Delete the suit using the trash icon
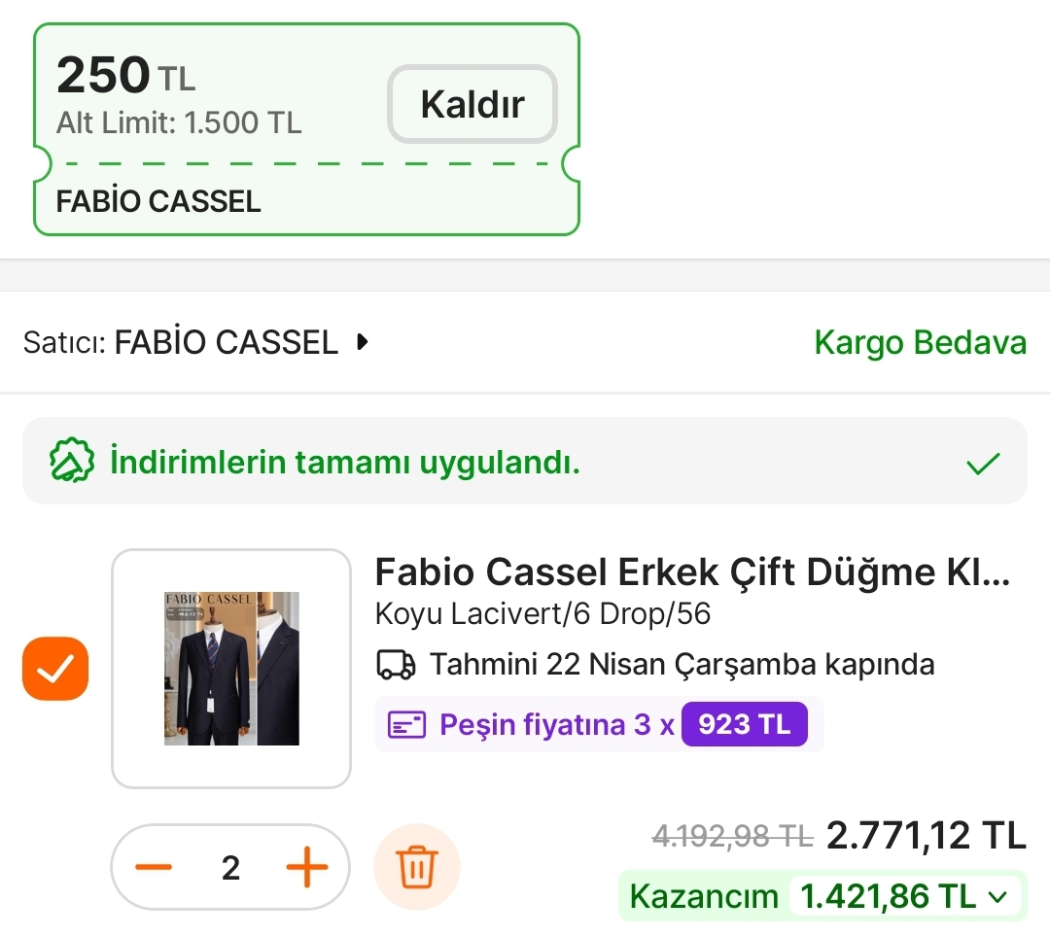The height and width of the screenshot is (936, 1050). (417, 867)
